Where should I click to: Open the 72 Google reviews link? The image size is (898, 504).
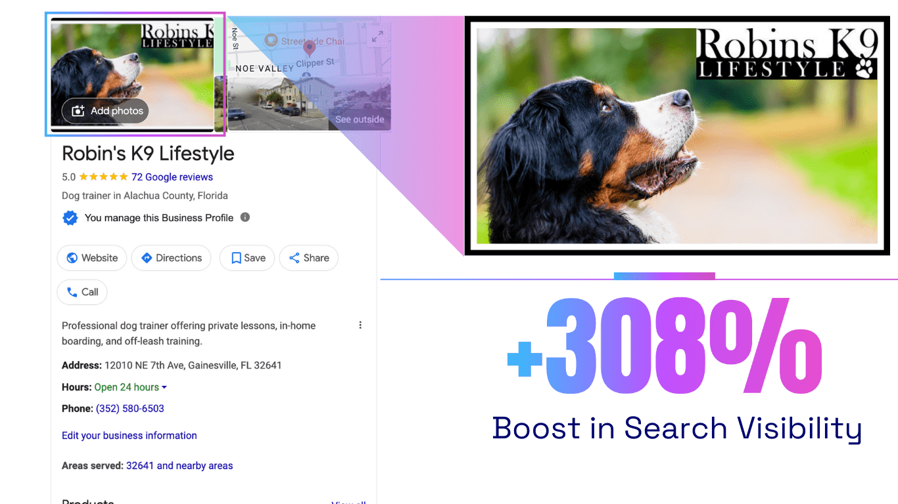[x=172, y=177]
